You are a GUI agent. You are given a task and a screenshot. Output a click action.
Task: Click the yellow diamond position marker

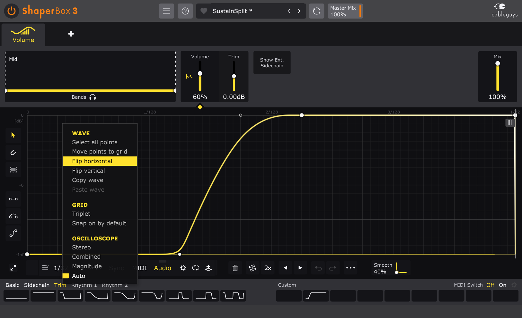(200, 107)
